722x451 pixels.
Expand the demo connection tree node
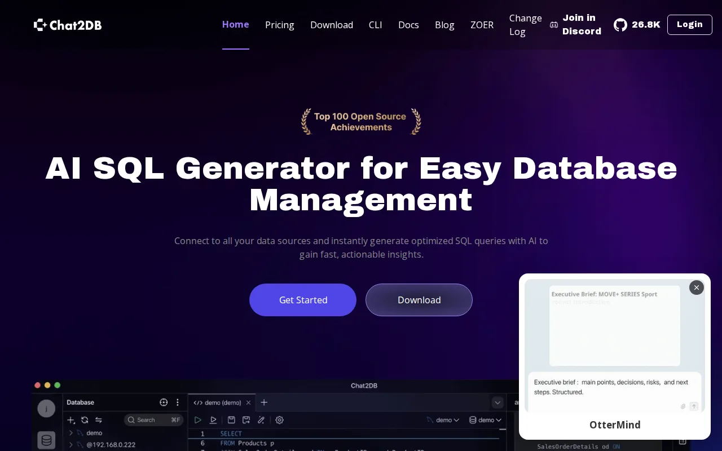coord(71,433)
